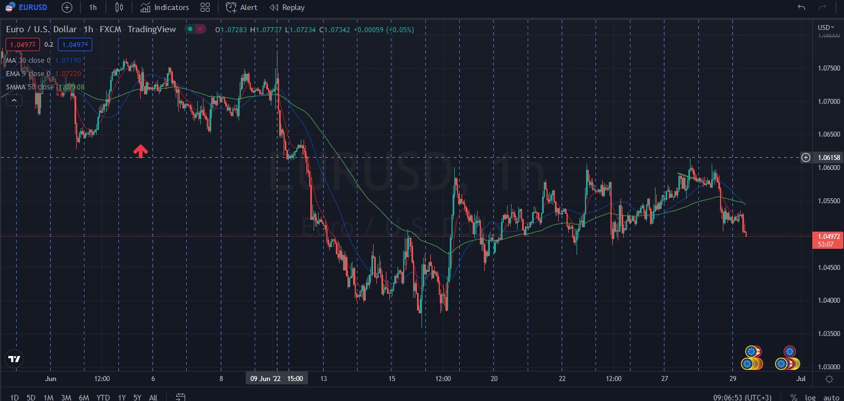Click the plus button at the 1.06158 crosshair label
Image resolution: width=844 pixels, height=401 pixels.
[x=806, y=158]
